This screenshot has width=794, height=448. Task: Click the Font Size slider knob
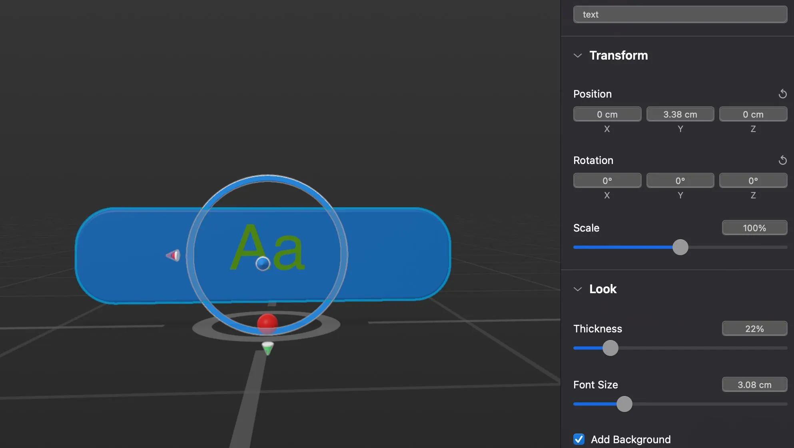click(624, 404)
